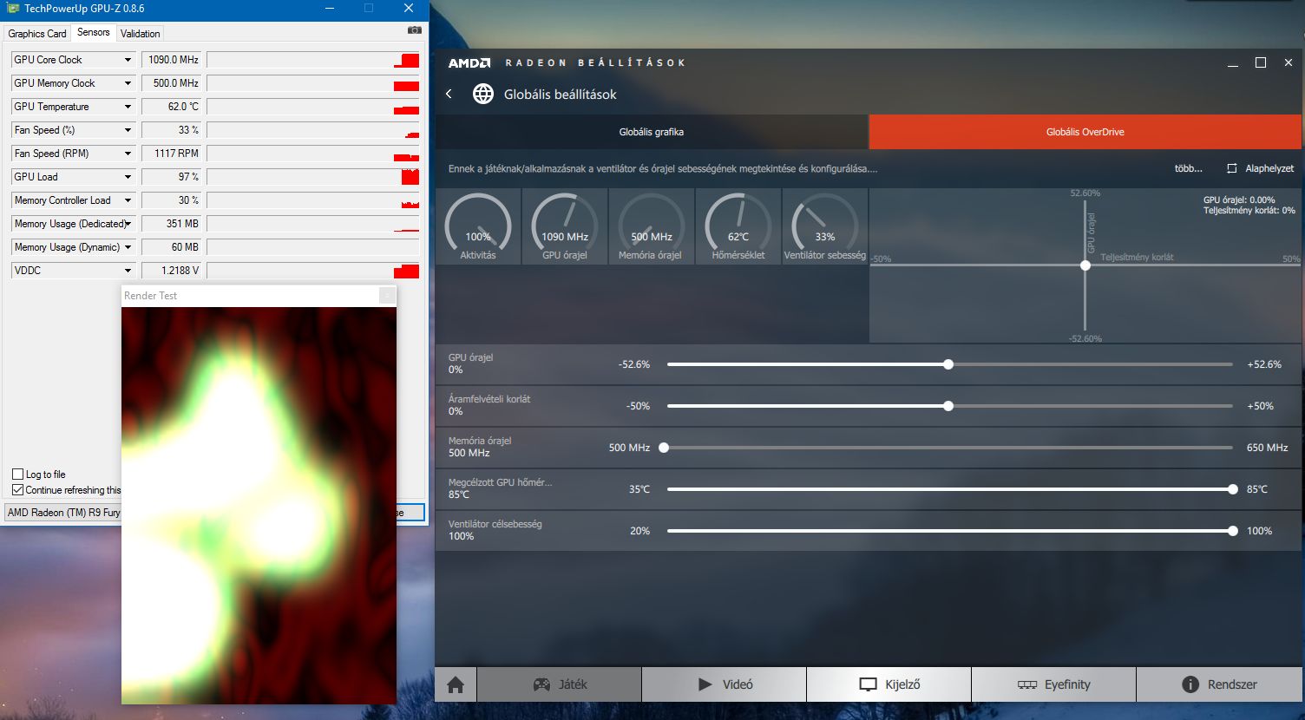Click the GPU Temperature 62.0 °C value
This screenshot has height=720, width=1305.
[x=171, y=107]
